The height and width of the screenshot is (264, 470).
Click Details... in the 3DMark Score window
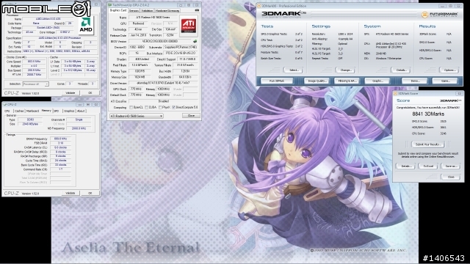[406, 166]
